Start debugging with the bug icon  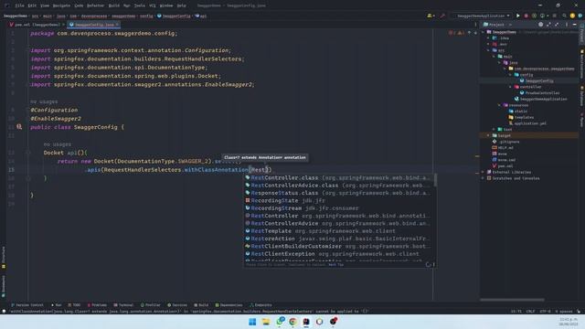(x=526, y=16)
